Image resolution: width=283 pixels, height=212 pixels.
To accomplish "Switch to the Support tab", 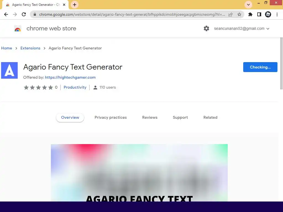I will (x=180, y=118).
